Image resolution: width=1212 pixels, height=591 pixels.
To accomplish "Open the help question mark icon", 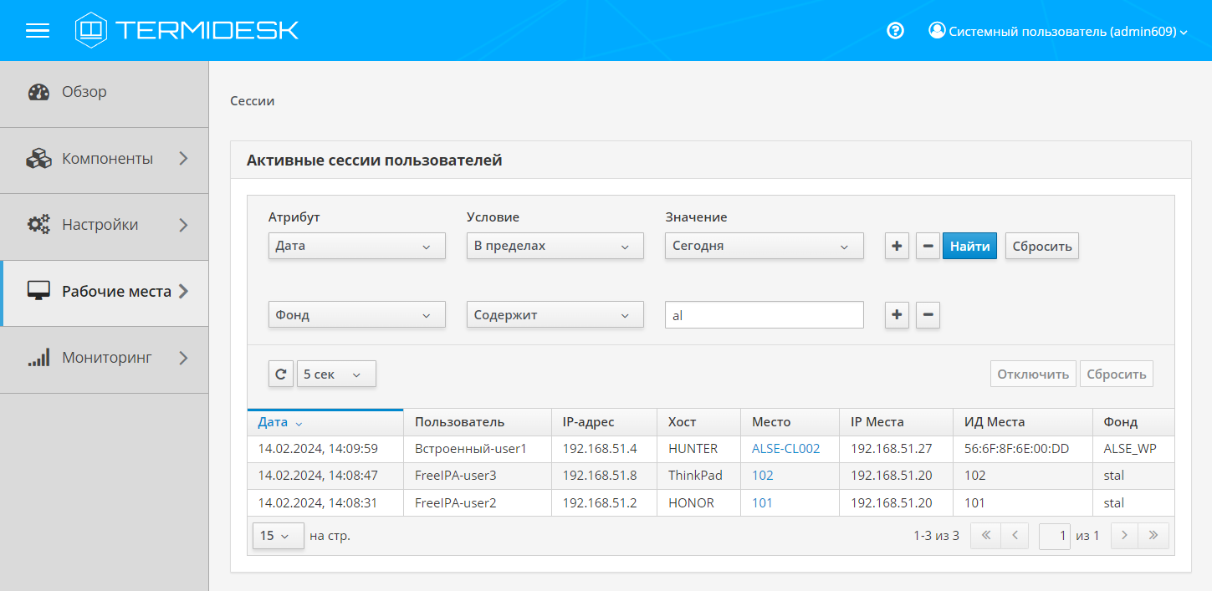I will click(x=895, y=31).
